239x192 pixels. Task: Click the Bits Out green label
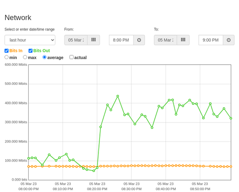(x=42, y=51)
